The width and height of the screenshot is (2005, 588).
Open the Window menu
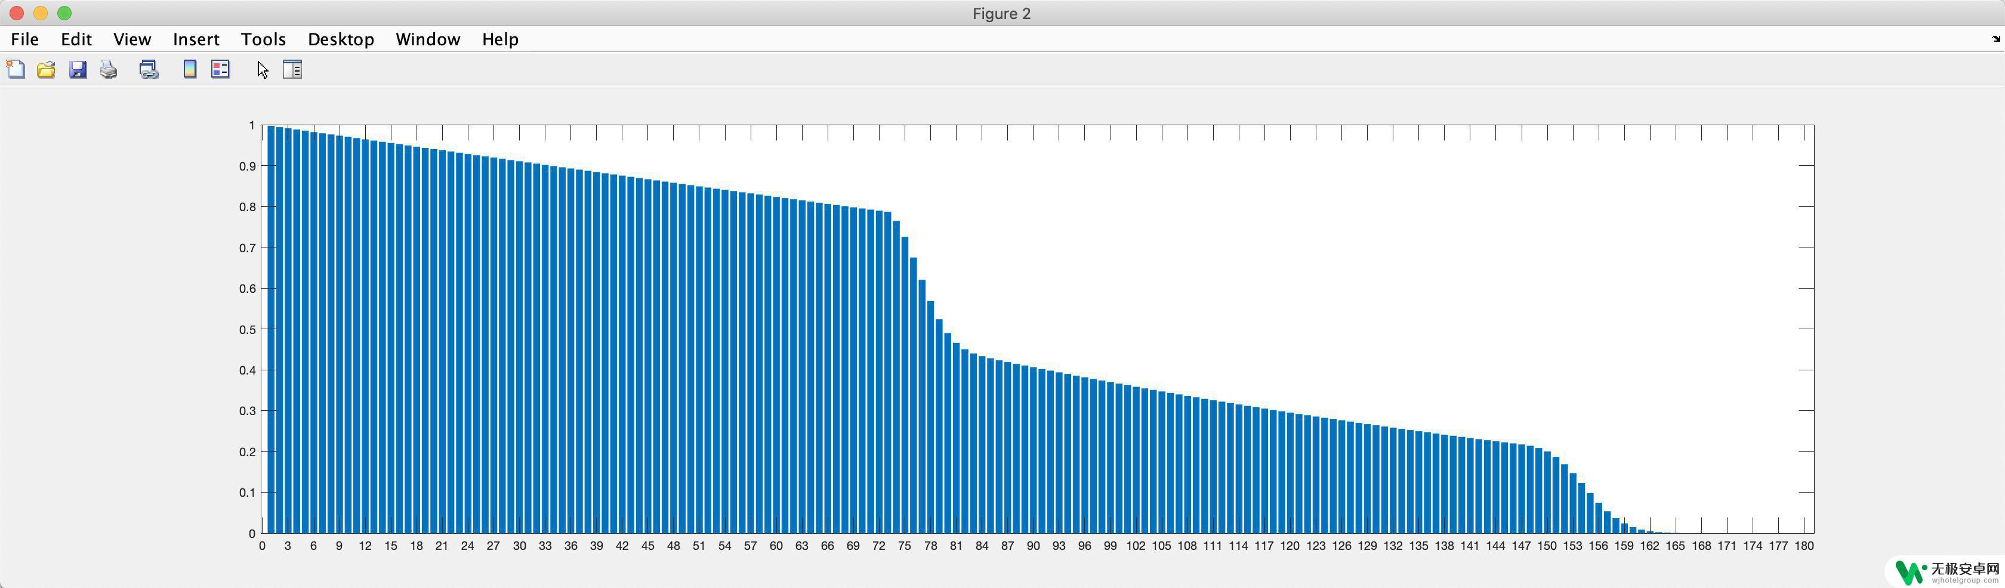428,39
